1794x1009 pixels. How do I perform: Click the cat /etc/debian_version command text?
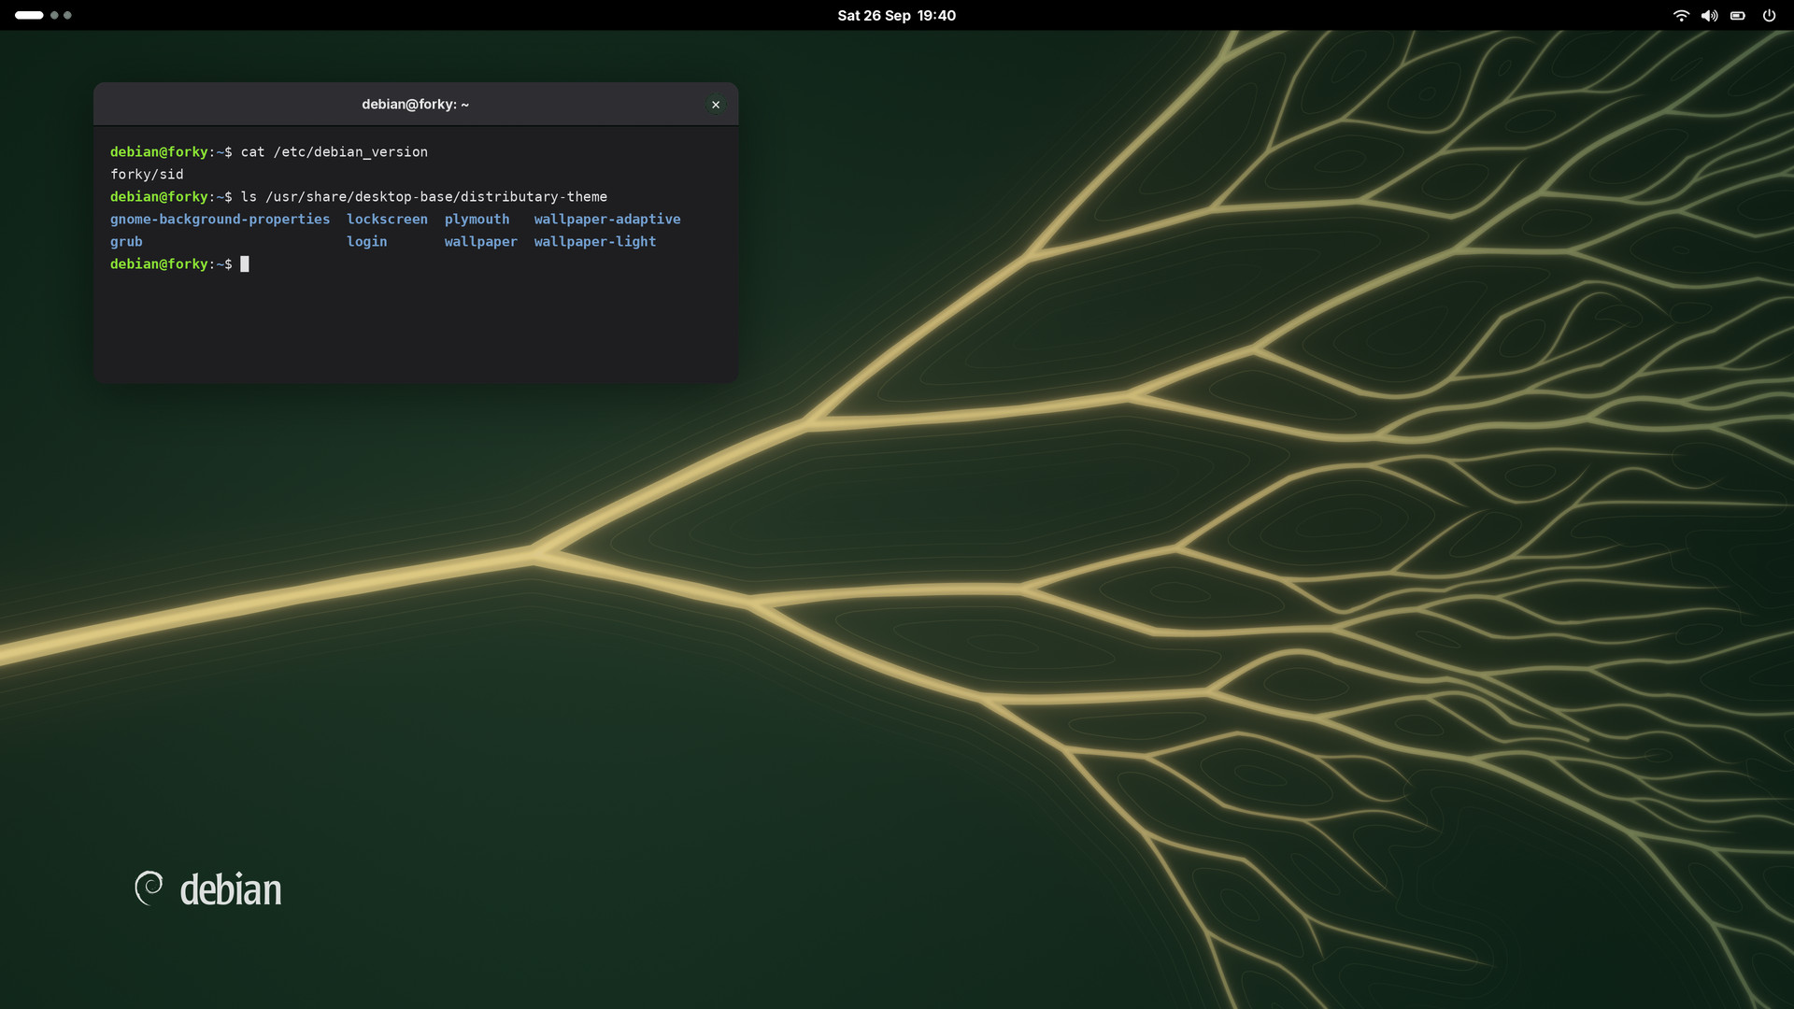(x=335, y=152)
